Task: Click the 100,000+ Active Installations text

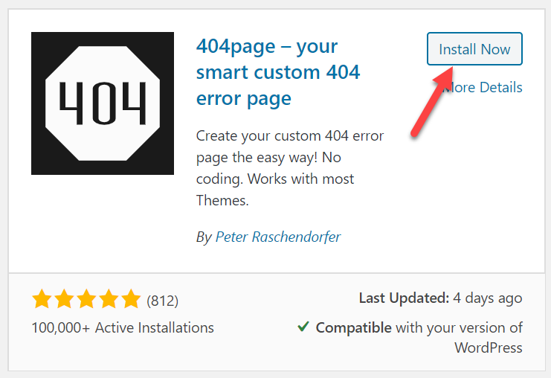Action: 123,327
